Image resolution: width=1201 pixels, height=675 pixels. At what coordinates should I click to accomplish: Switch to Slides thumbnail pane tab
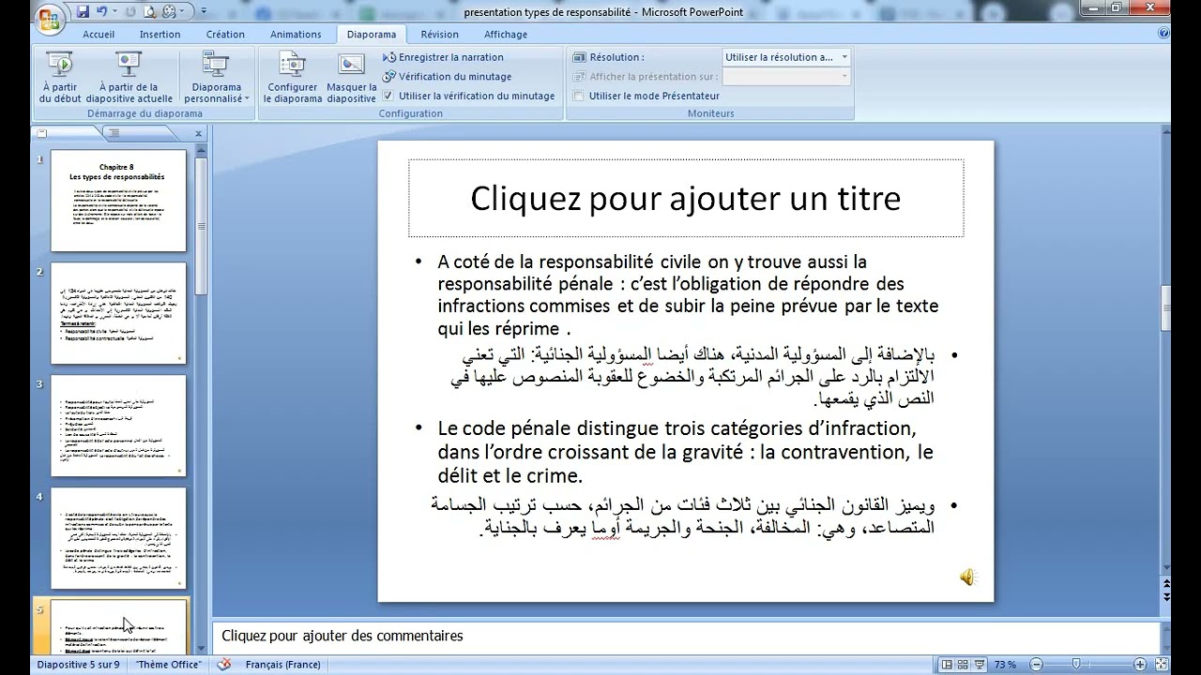point(42,134)
